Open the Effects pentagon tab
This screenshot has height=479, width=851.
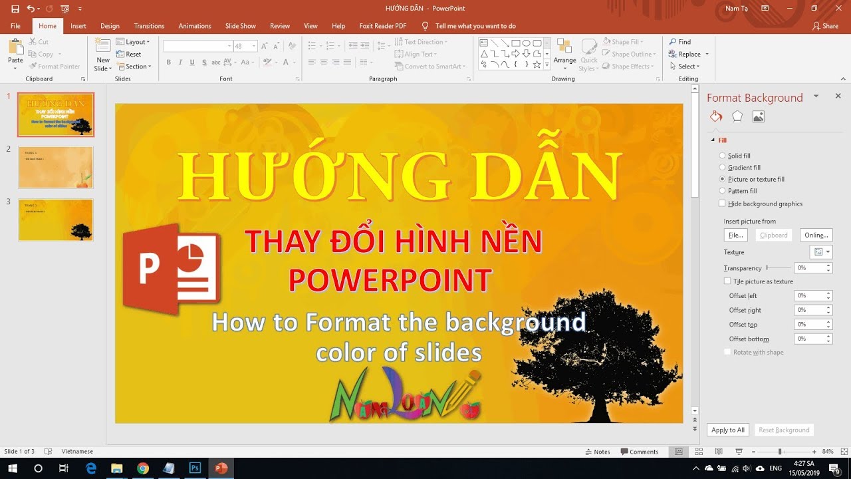[x=737, y=116]
